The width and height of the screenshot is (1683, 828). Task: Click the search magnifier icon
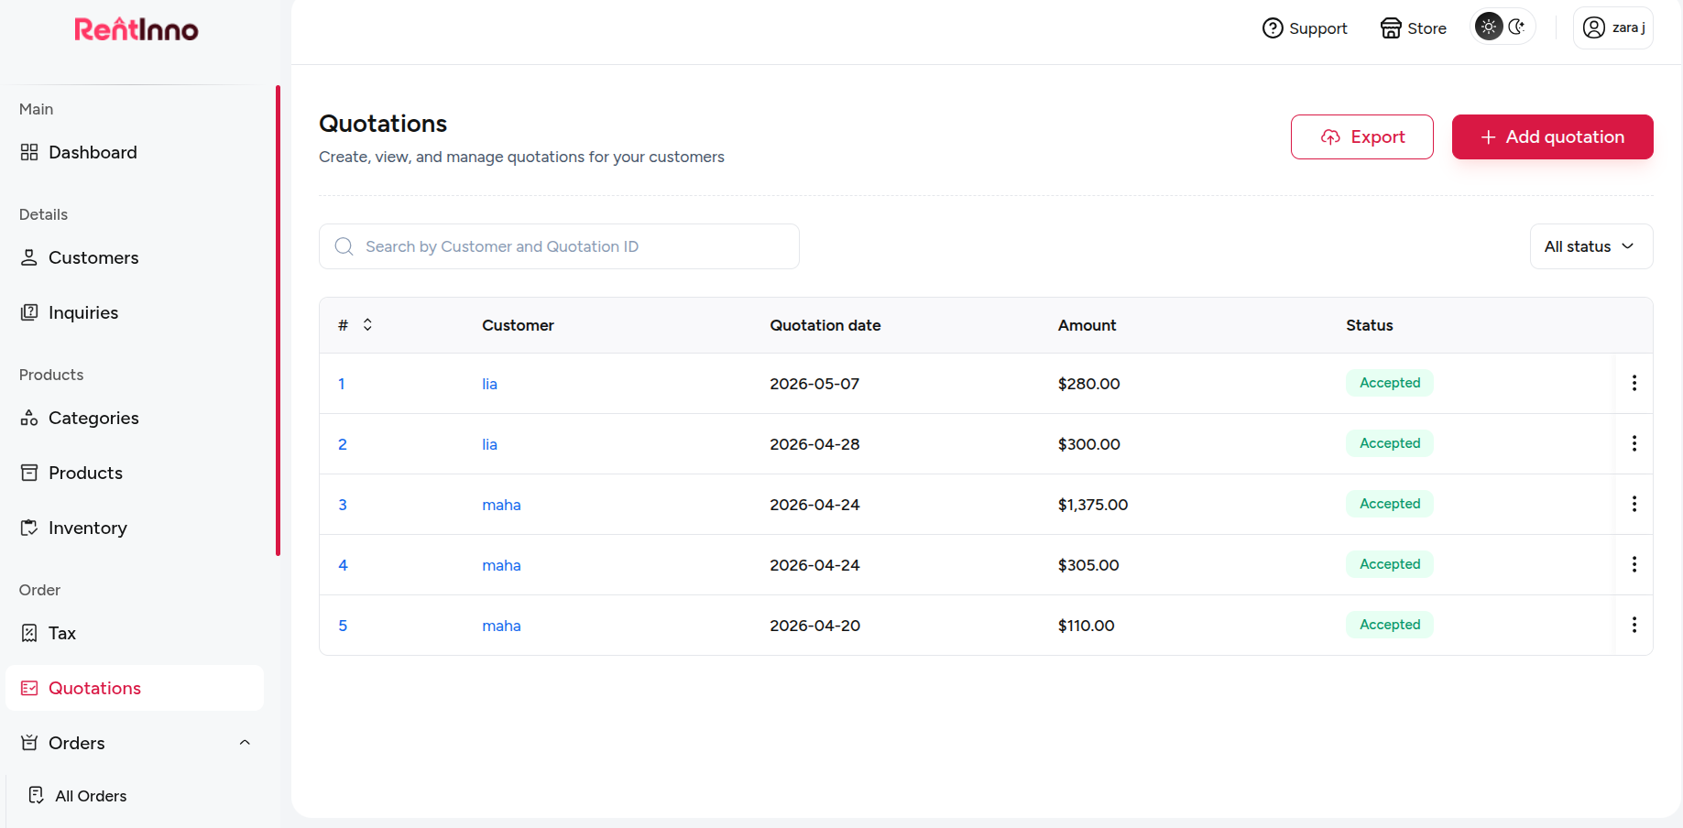(x=344, y=246)
